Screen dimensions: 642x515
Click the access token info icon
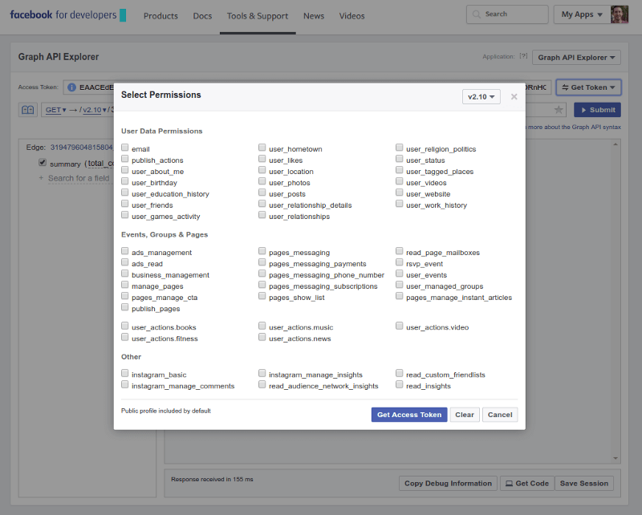click(x=71, y=87)
